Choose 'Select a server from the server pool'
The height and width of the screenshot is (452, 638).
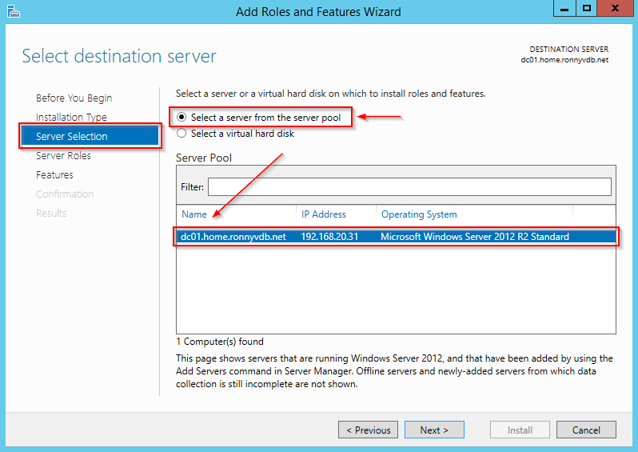(x=181, y=118)
